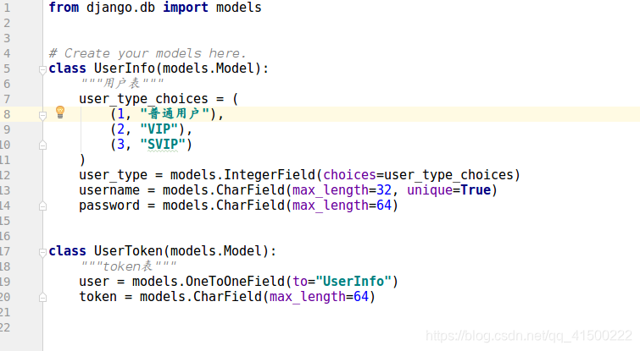
Task: Click line number 1 in the gutter
Action: point(7,8)
